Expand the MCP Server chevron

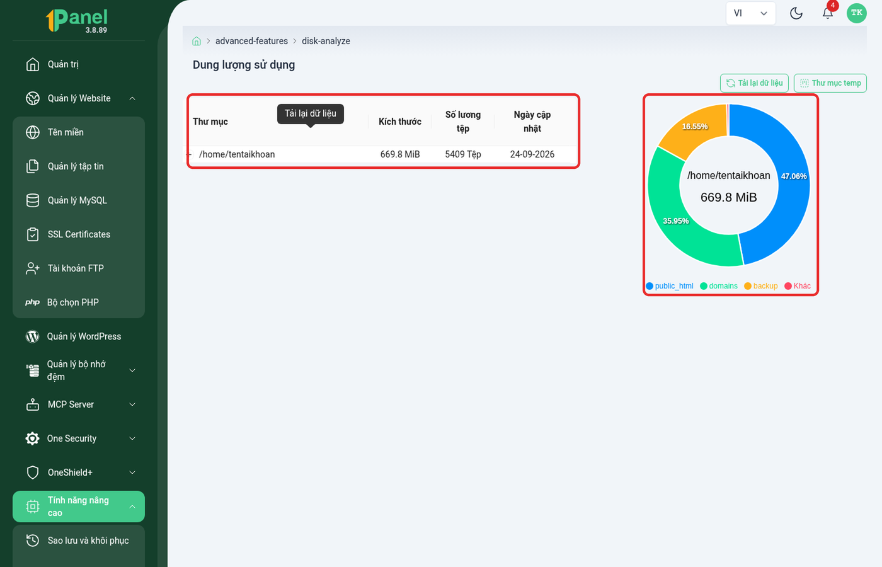click(x=132, y=404)
